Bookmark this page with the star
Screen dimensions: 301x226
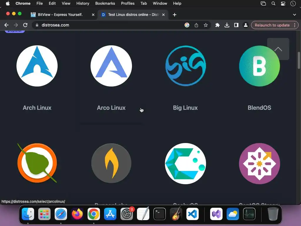click(206, 25)
